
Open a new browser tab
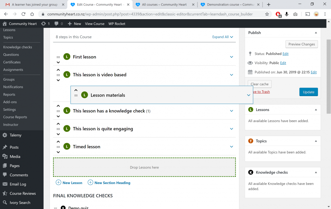(x=268, y=5)
